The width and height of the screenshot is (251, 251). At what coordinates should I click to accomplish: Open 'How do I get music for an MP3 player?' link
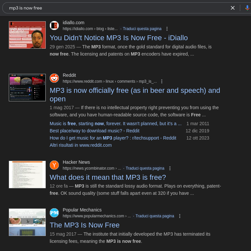pos(113,138)
